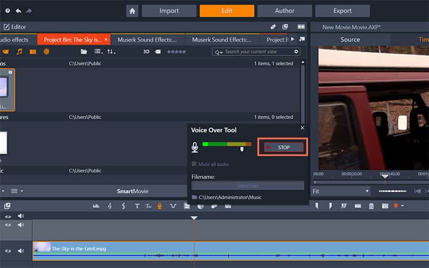Click the library panel icon after the tab arrow
Viewport: 429px width, 268px height.
point(302,39)
